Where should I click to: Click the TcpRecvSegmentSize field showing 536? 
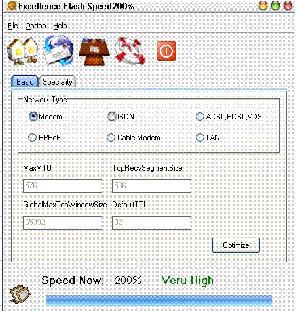tap(151, 186)
